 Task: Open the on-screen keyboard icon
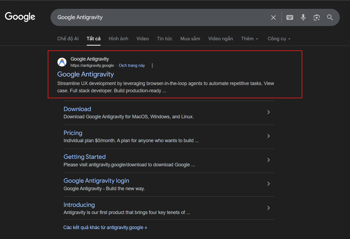[290, 17]
